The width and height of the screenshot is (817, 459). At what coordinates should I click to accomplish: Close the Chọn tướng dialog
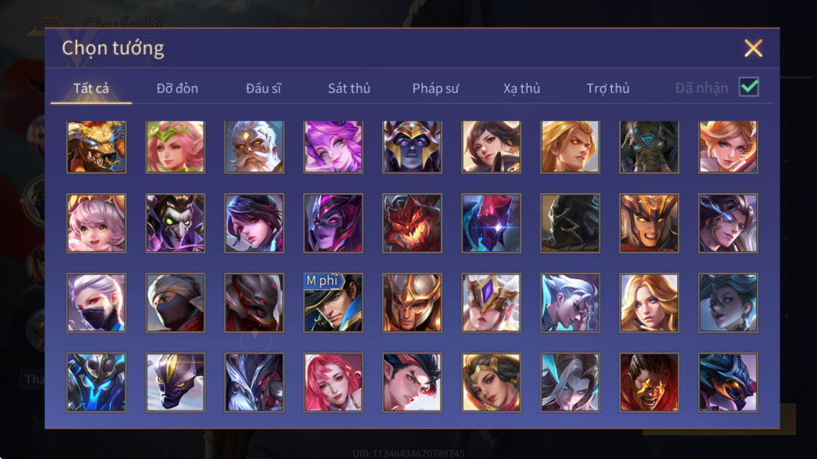[x=753, y=49]
